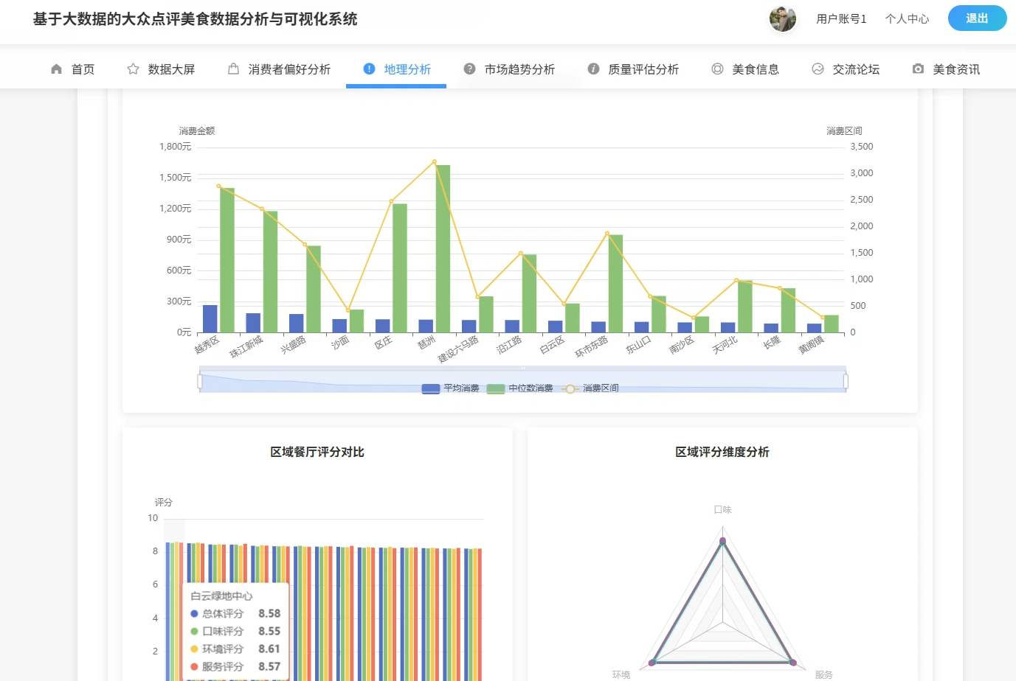Switch to the 市场趋势分析 tab
The width and height of the screenshot is (1016, 681).
(x=517, y=69)
